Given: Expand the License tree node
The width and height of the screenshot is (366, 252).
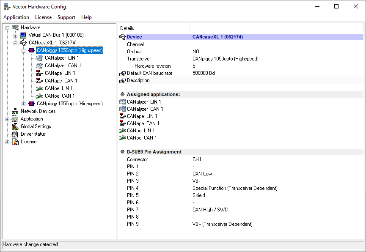Looking at the screenshot, I should click(x=7, y=142).
